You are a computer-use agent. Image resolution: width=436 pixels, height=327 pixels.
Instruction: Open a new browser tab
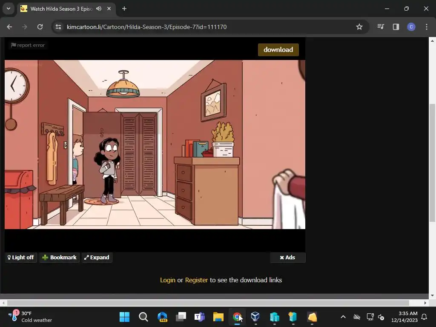coord(124,9)
